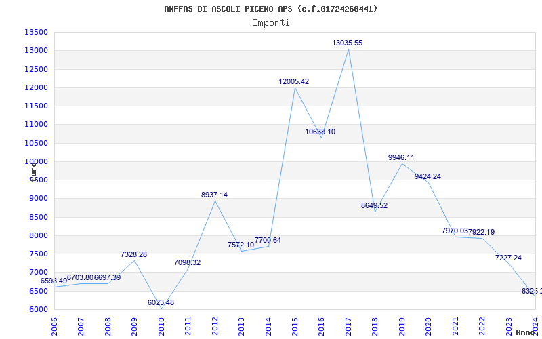Viewport: 542px width, 339px height.
Task: Select the 7572.10 data label
Action: (x=241, y=245)
